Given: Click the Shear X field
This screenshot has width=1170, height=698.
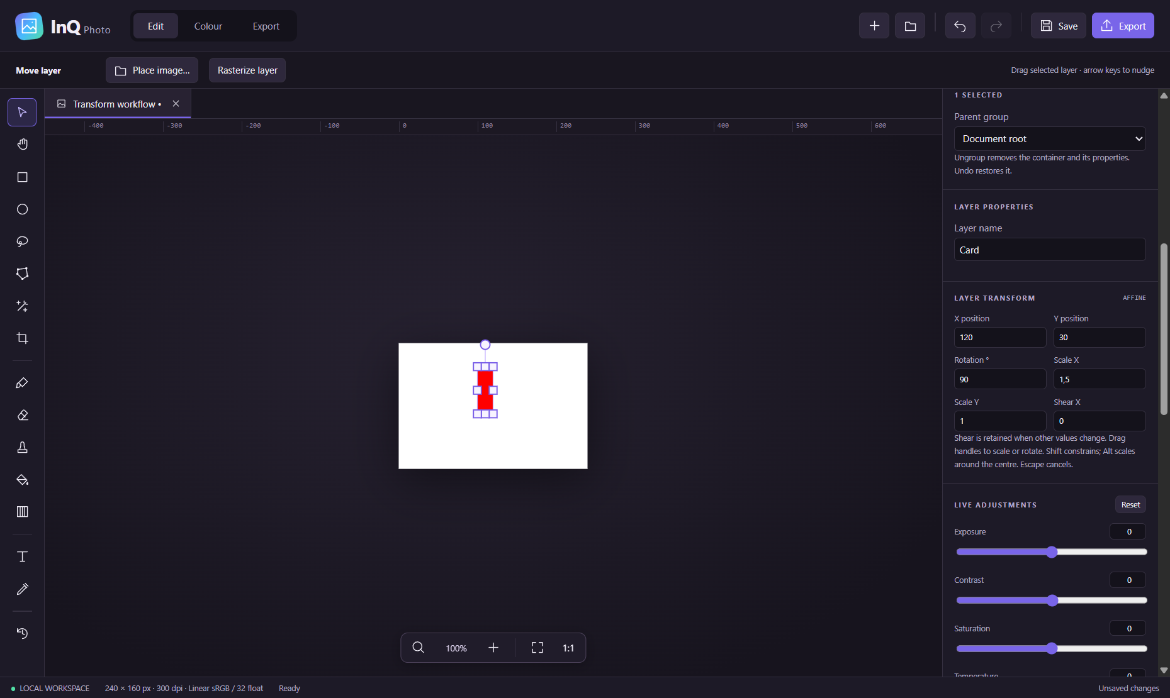Looking at the screenshot, I should (x=1100, y=421).
